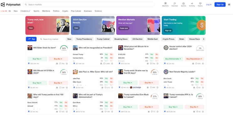233x115 pixels.
Task: Select the Trump Cabinet category chip
Action: pyautogui.click(x=103, y=39)
